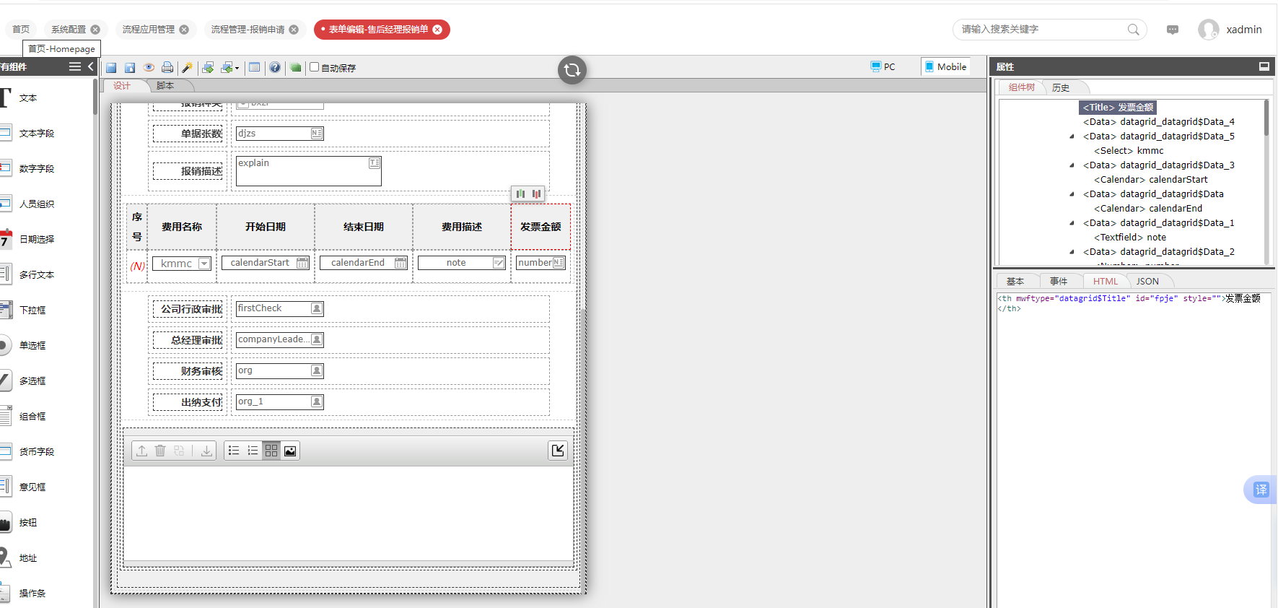Open the xadmin user menu
The image size is (1278, 608).
pos(1230,30)
